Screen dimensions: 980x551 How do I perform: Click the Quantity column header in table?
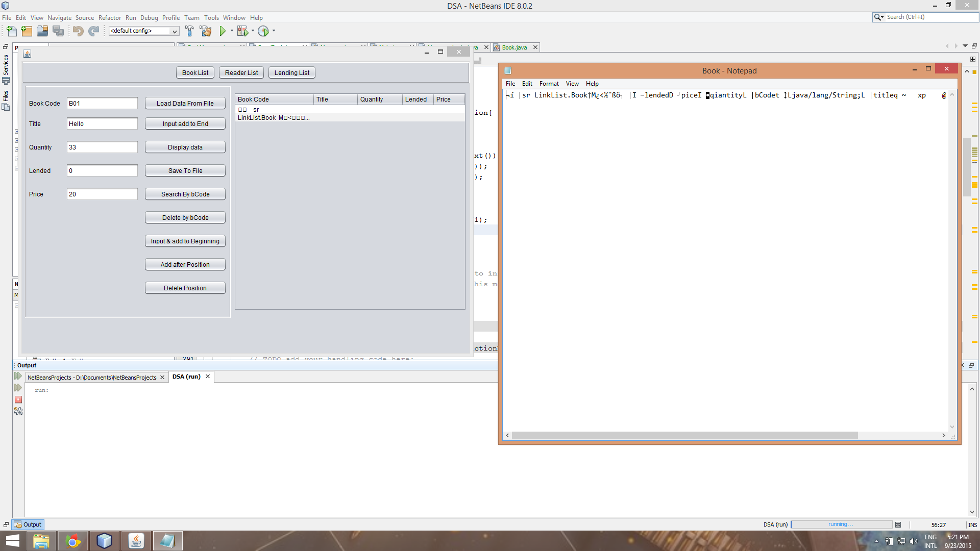coord(380,99)
